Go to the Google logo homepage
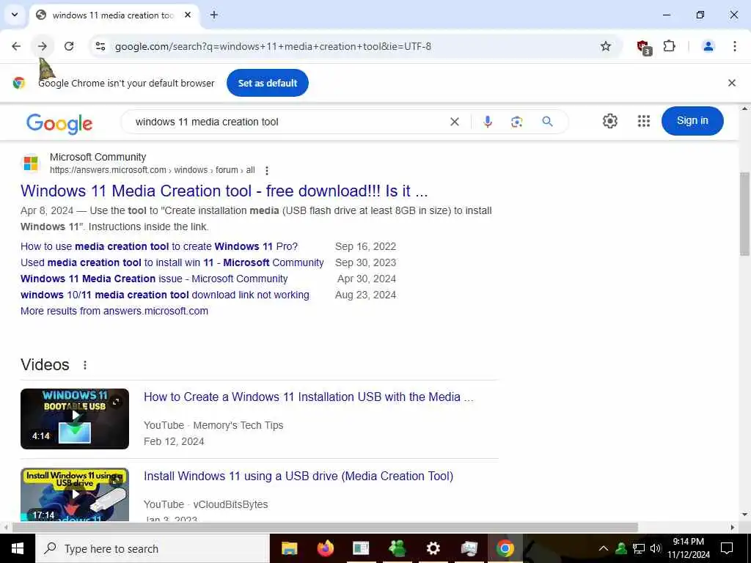The width and height of the screenshot is (751, 563). tap(59, 123)
